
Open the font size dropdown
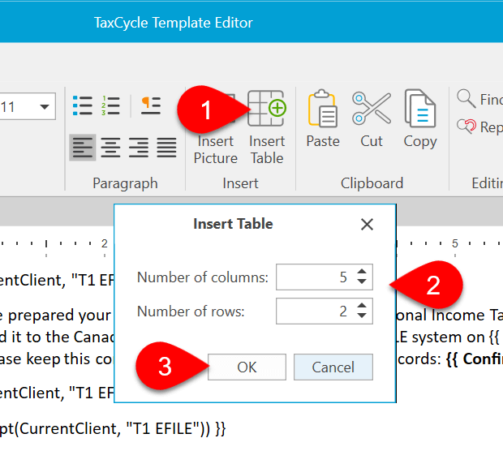[x=45, y=106]
